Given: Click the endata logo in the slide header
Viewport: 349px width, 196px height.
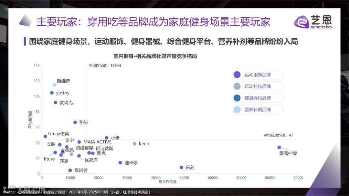Looking at the screenshot, I should tap(313, 22).
